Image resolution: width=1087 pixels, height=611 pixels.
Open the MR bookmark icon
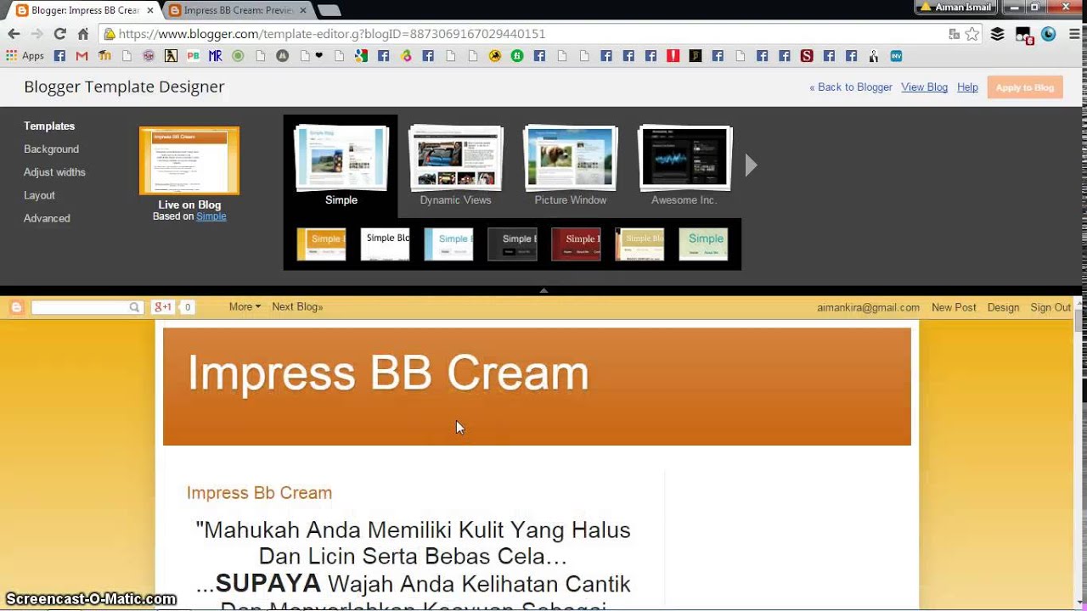point(216,56)
